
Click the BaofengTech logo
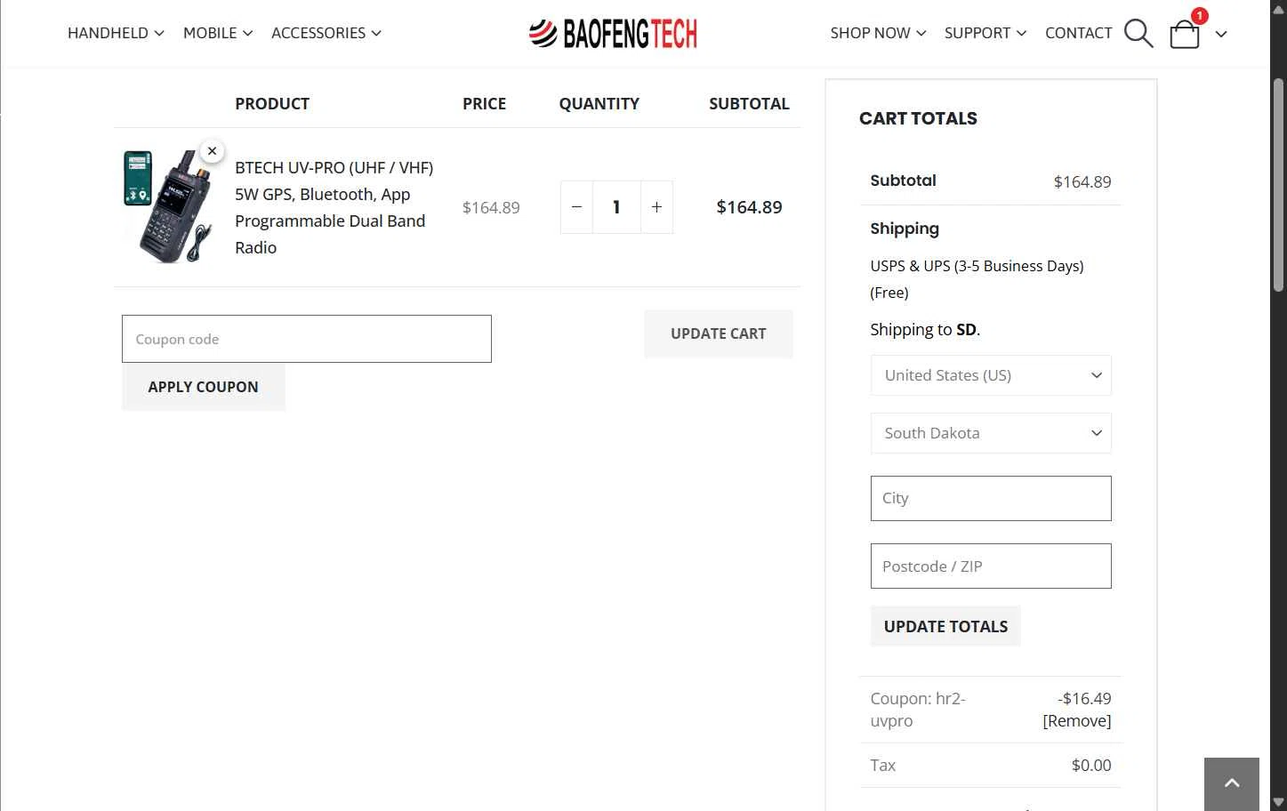613,33
